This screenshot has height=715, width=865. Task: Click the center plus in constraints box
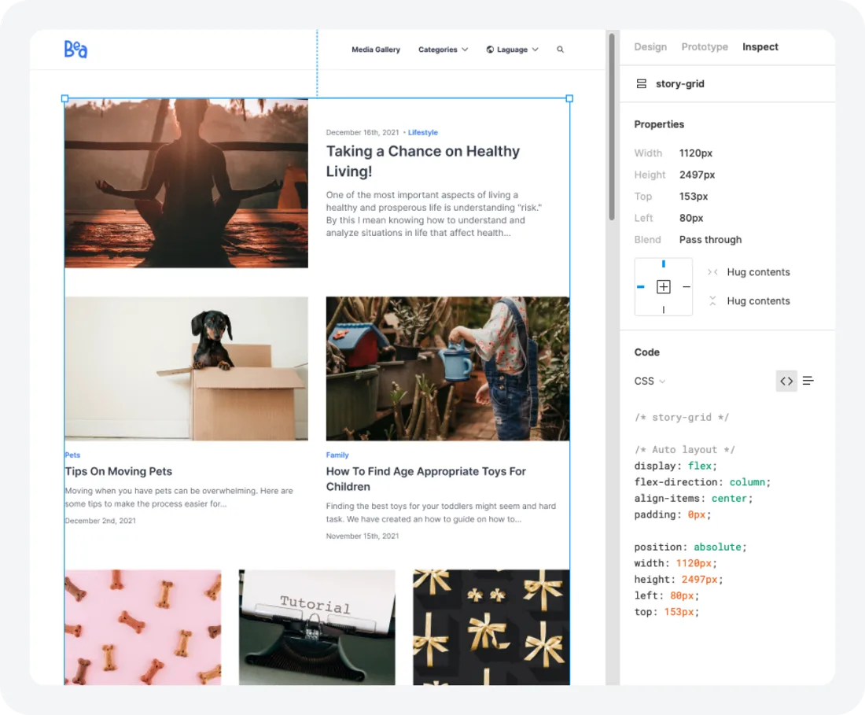(x=664, y=287)
